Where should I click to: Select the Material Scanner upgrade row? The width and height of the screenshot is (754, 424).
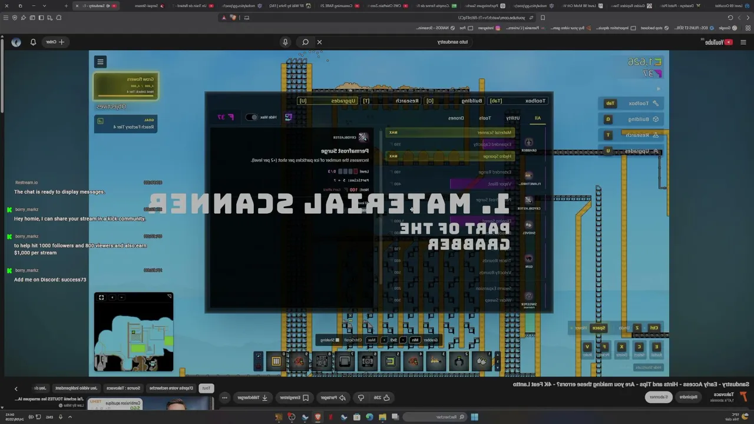(x=450, y=132)
